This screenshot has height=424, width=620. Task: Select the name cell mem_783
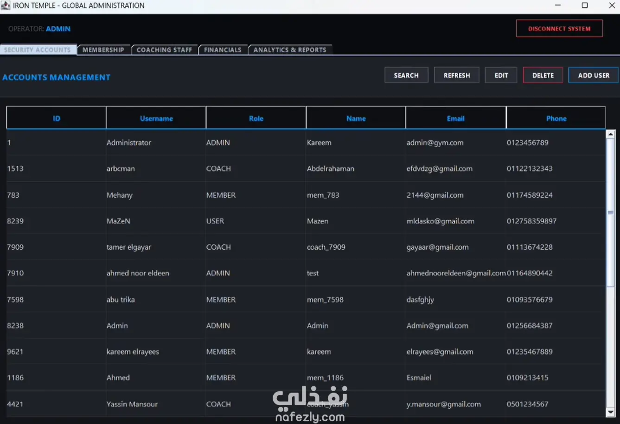click(356, 195)
